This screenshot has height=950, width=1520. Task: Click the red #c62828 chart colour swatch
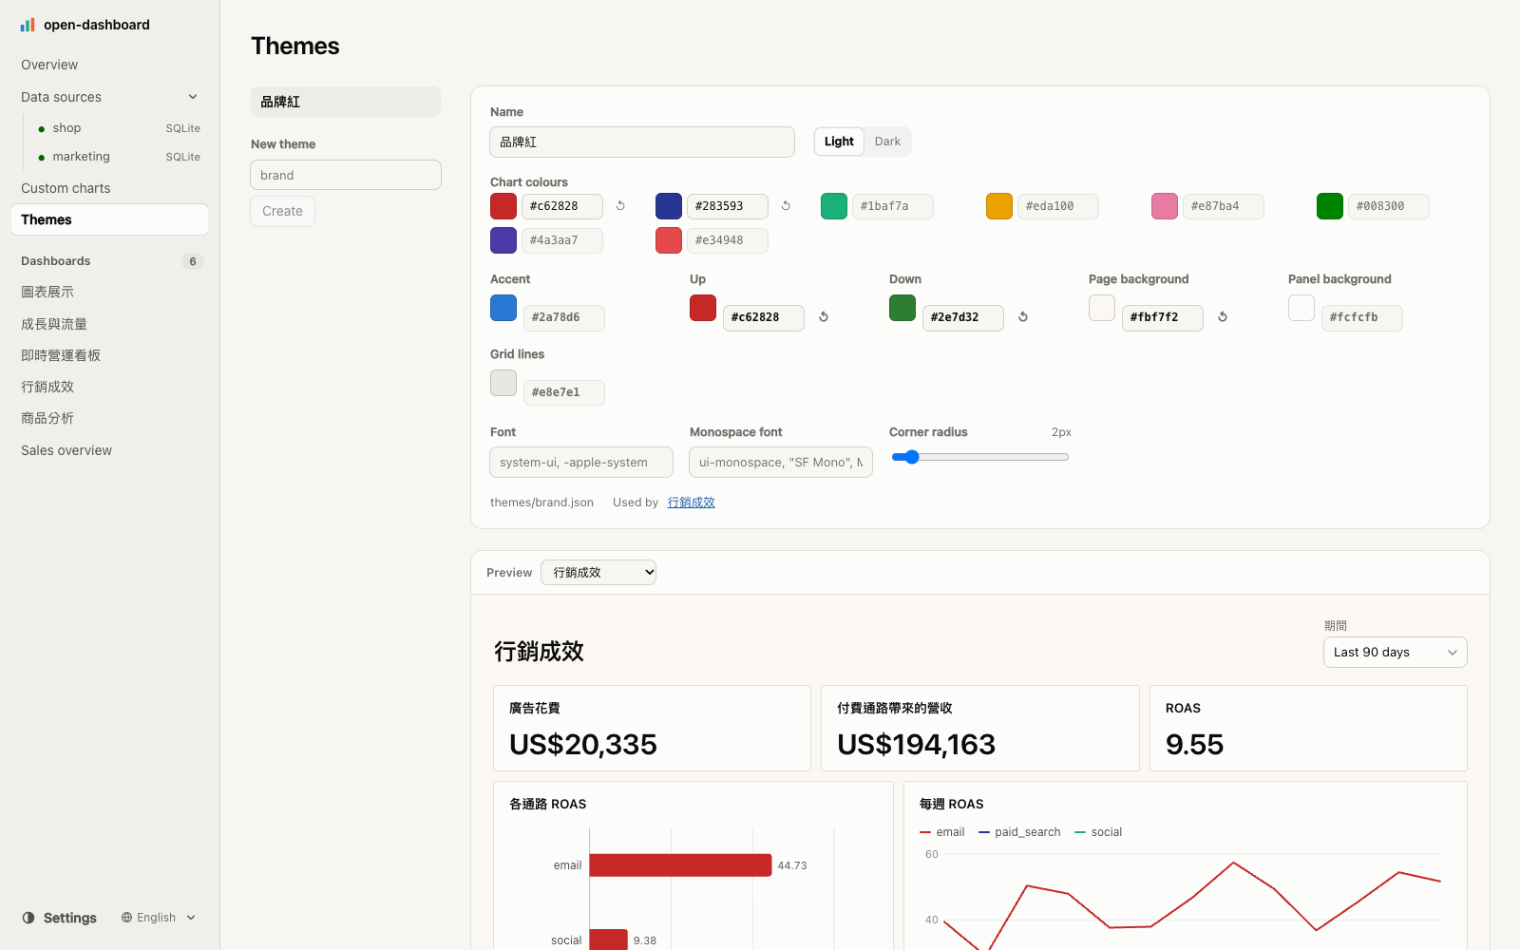pos(503,206)
